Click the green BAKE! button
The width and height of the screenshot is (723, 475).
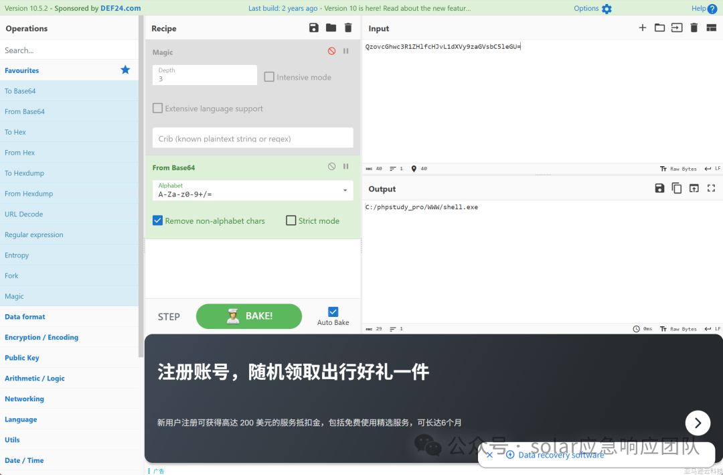pyautogui.click(x=249, y=316)
